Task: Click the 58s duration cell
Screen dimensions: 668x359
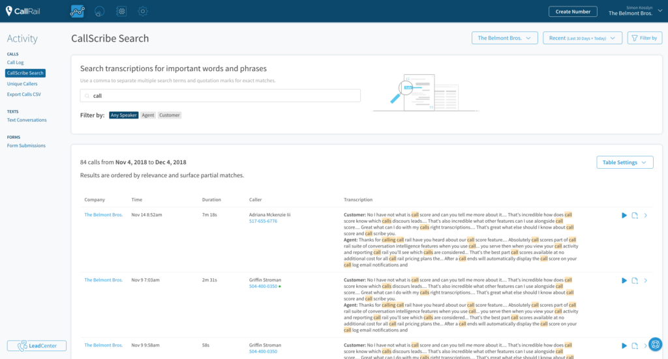Action: tap(205, 345)
